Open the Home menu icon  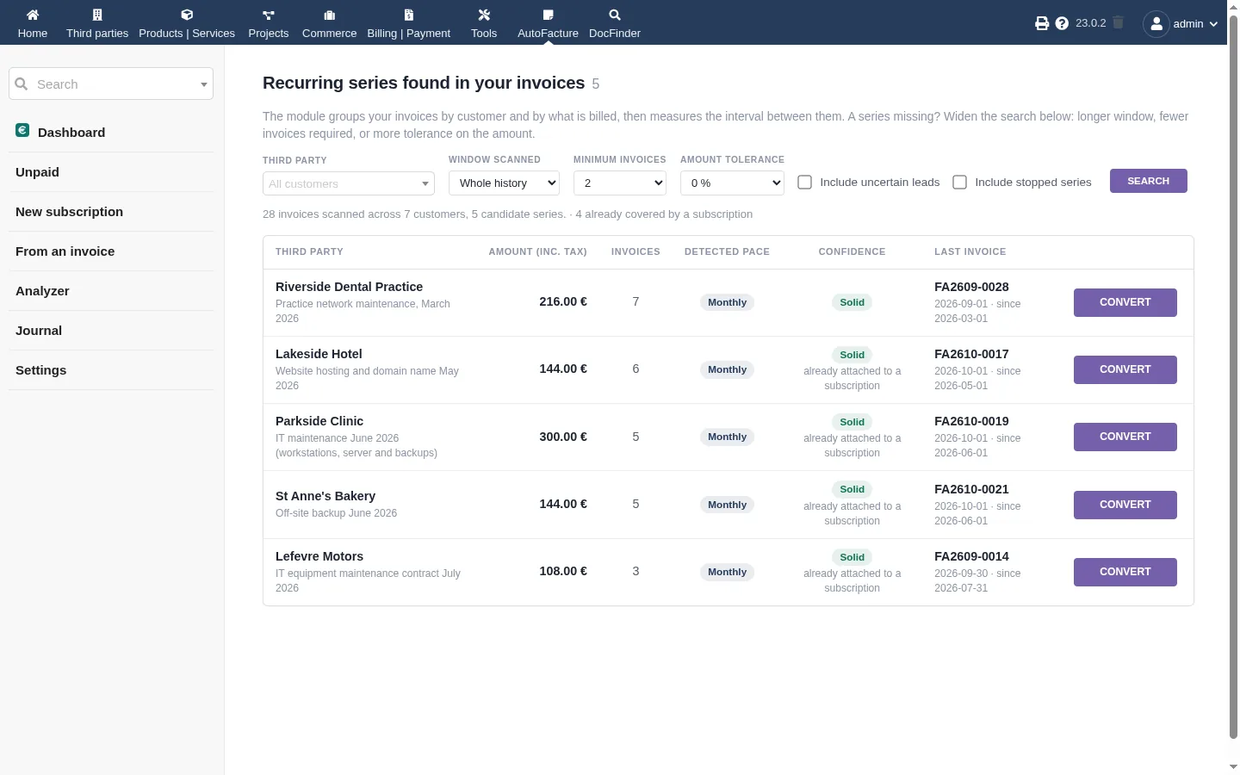click(33, 15)
